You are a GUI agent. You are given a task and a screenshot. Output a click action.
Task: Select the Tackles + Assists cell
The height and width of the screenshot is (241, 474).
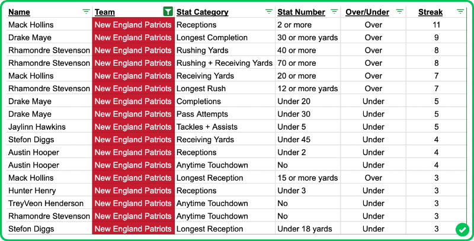pyautogui.click(x=206, y=127)
